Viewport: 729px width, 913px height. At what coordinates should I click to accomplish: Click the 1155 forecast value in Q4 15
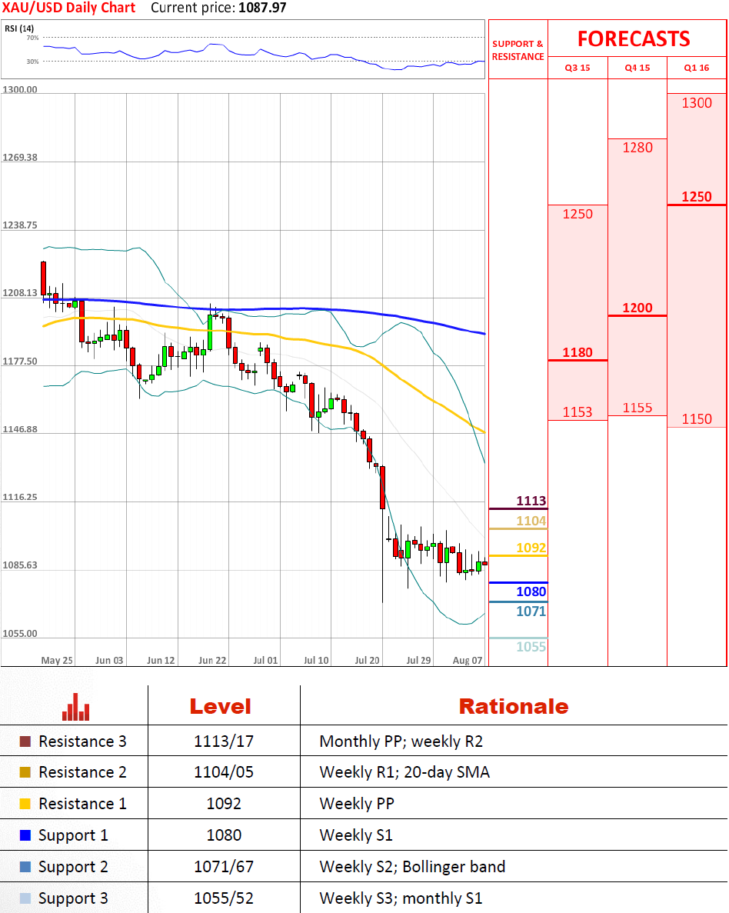(637, 408)
